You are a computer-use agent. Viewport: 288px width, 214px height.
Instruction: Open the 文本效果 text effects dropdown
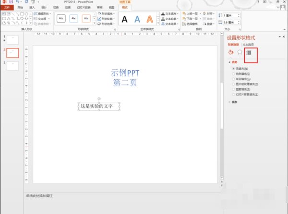pos(170,24)
